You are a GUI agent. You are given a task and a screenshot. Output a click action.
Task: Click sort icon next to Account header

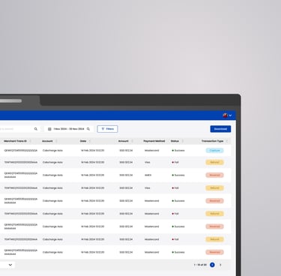coord(56,141)
